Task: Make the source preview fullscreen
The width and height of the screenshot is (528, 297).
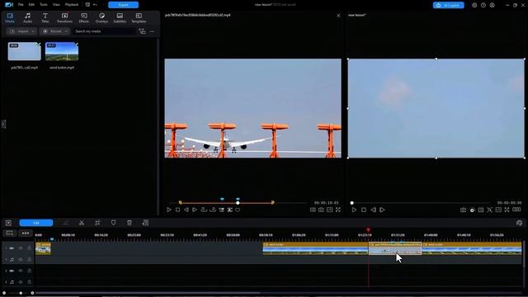Action: coord(338,210)
